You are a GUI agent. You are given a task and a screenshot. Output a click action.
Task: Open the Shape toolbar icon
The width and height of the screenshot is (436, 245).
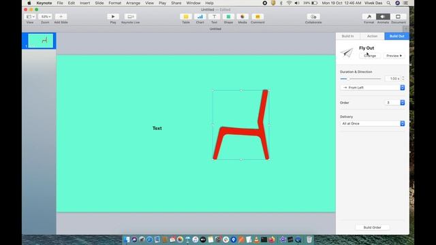pos(228,16)
